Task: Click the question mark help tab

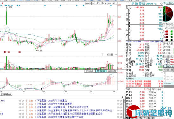Action: pyautogui.click(x=168, y=3)
